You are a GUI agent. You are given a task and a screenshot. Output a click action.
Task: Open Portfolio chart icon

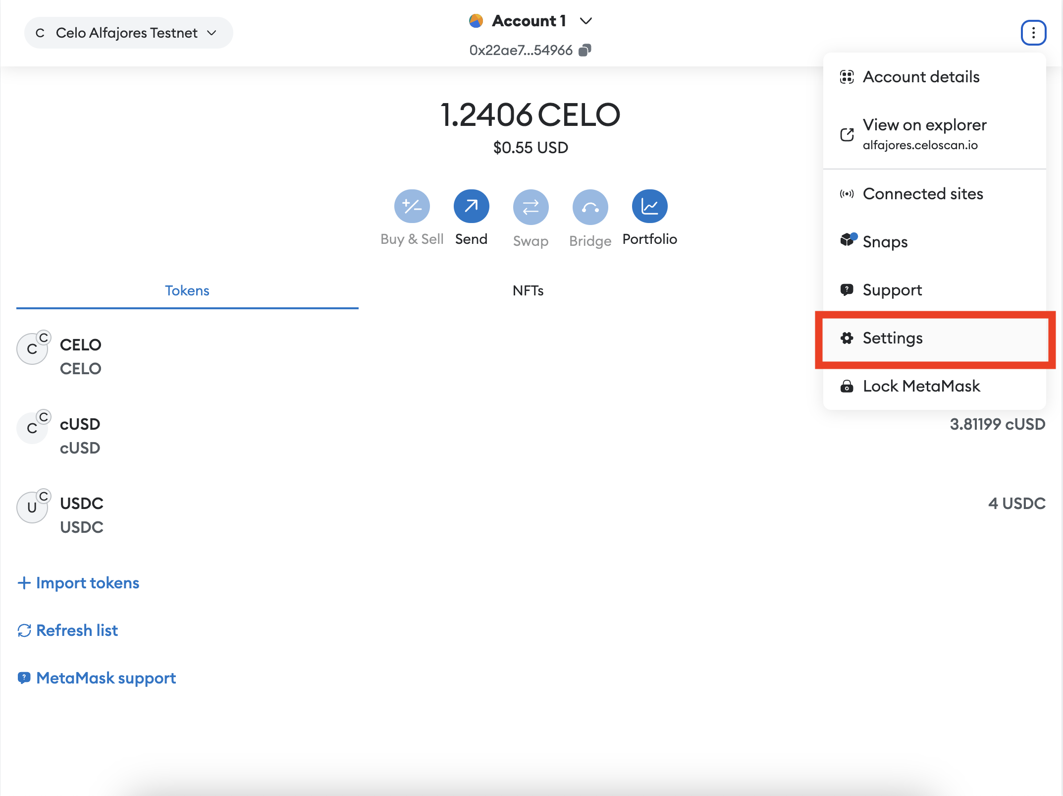[x=649, y=206]
